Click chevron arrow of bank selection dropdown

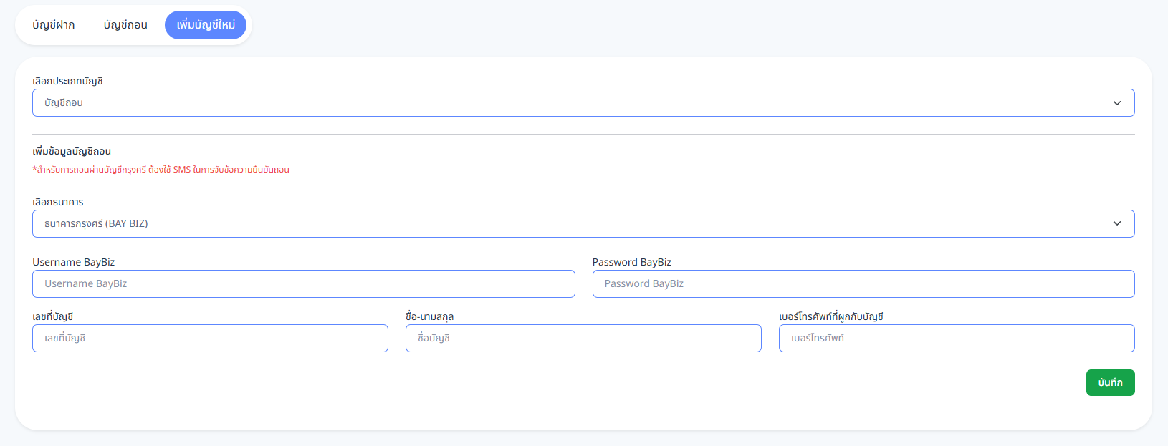(1116, 224)
